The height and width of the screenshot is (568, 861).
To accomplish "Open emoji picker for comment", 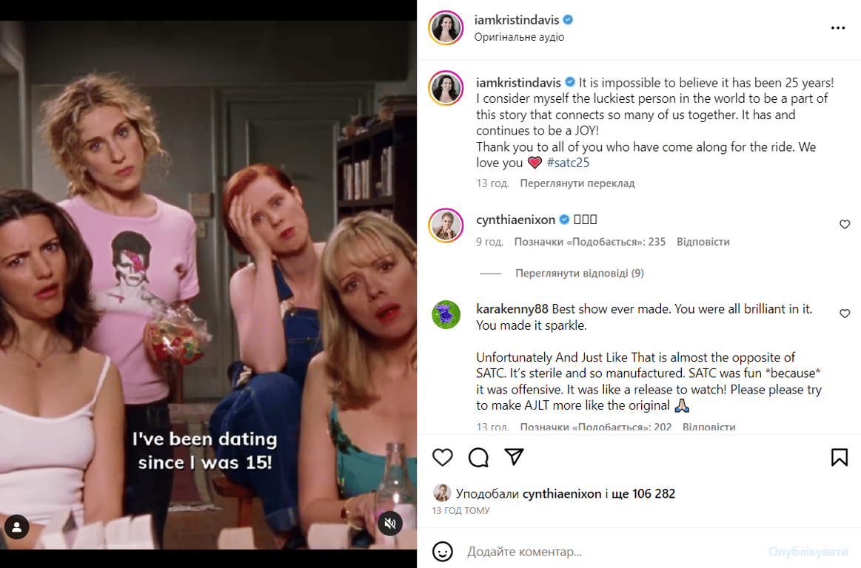I will [x=443, y=552].
